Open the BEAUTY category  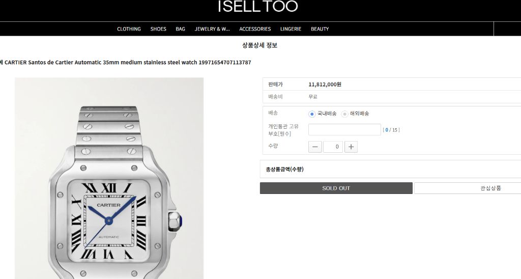[x=320, y=29]
